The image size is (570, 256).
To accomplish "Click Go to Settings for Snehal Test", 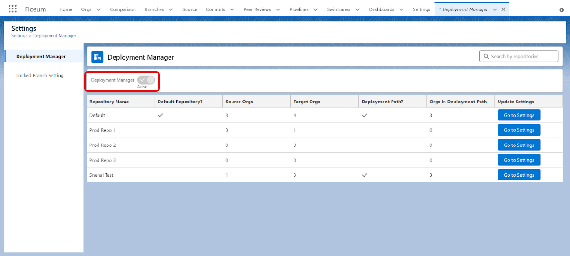I will click(519, 175).
